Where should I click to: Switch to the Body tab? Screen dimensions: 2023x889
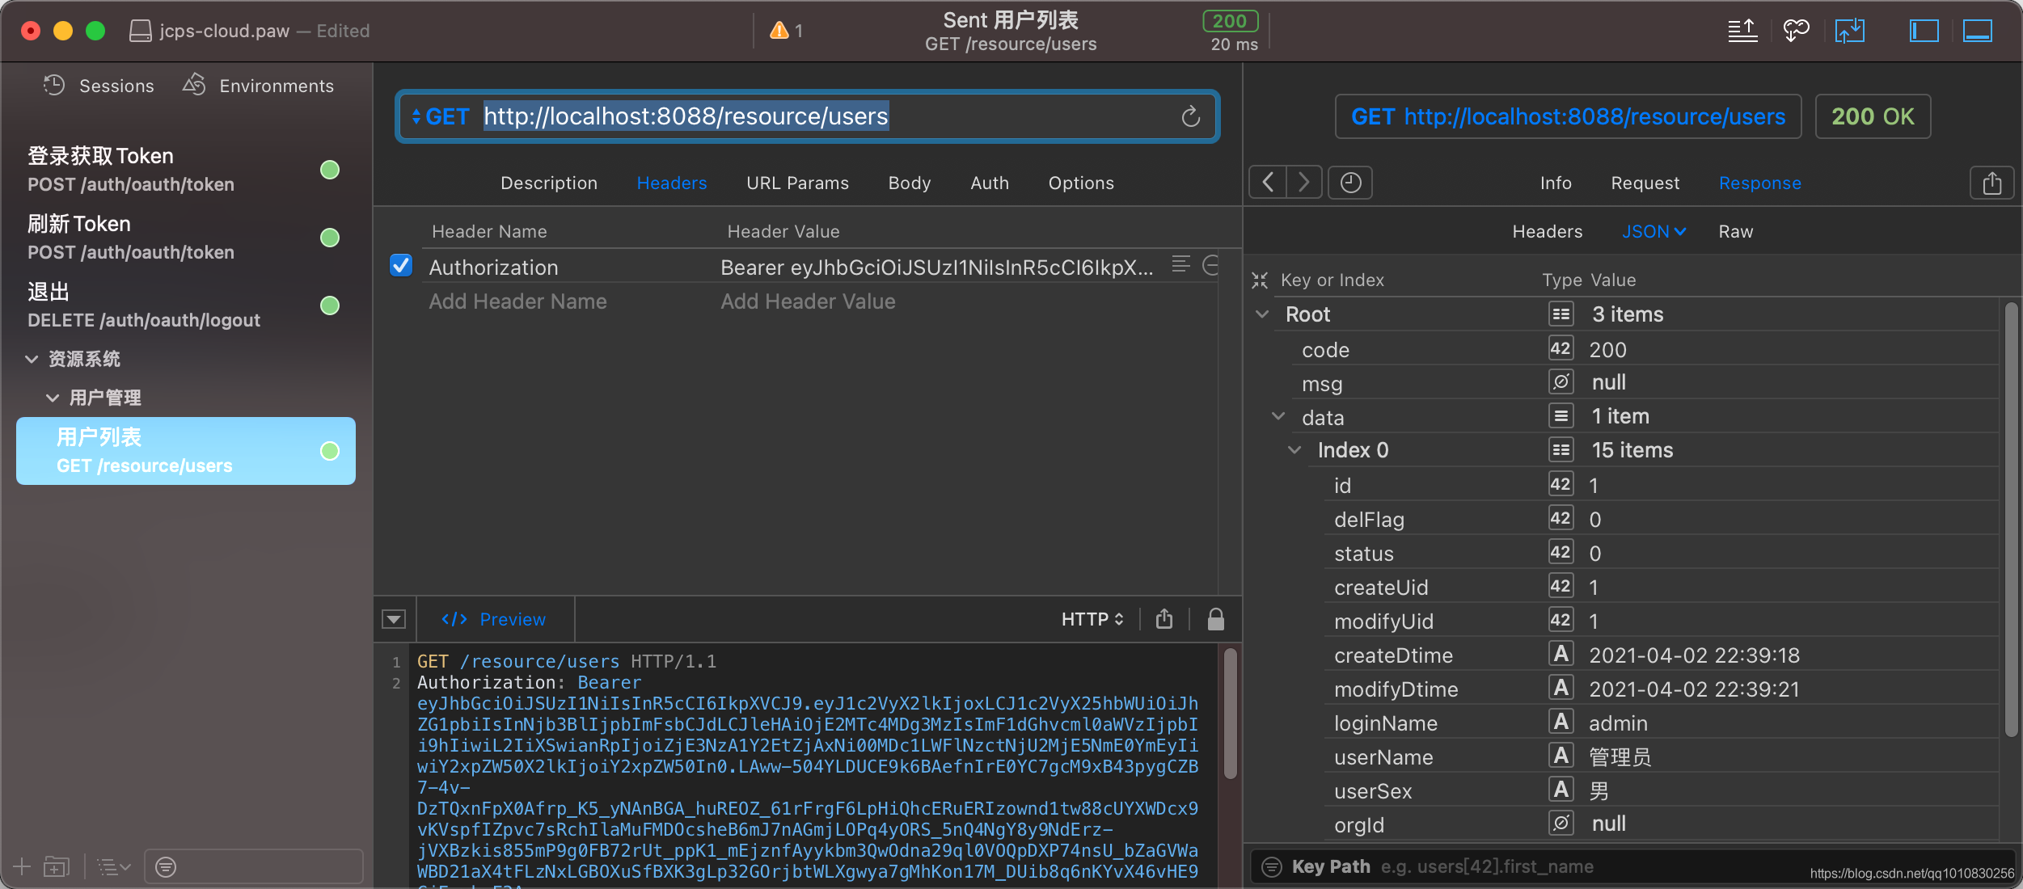pyautogui.click(x=909, y=183)
